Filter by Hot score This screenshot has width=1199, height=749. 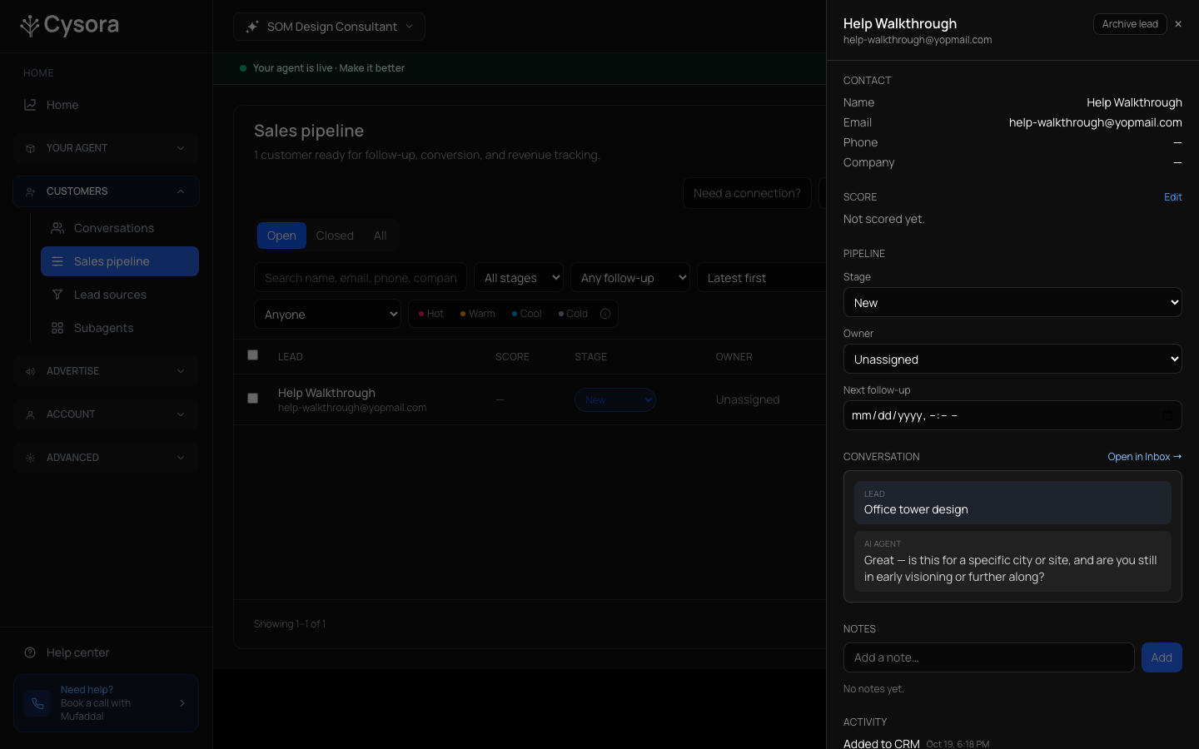click(x=431, y=314)
